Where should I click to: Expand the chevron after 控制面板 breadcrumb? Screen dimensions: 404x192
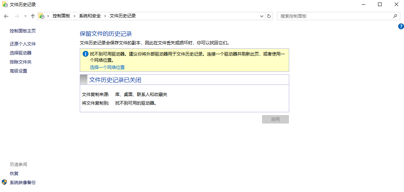click(75, 16)
